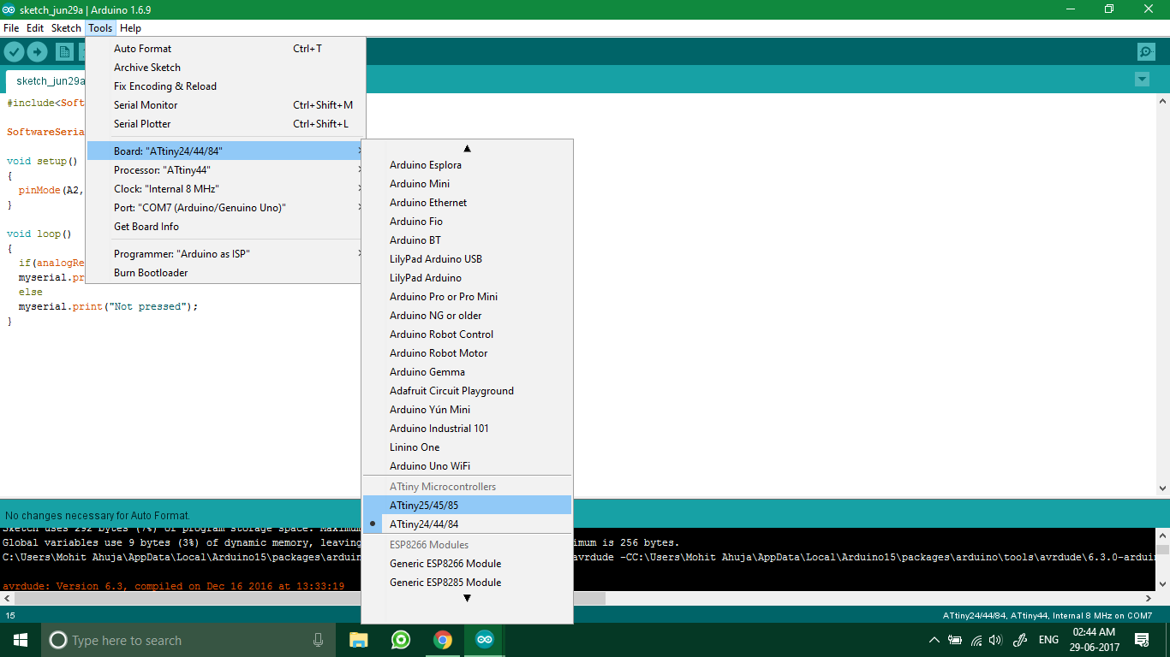Show hidden system tray icons
Viewport: 1170px width, 657px height.
[934, 640]
